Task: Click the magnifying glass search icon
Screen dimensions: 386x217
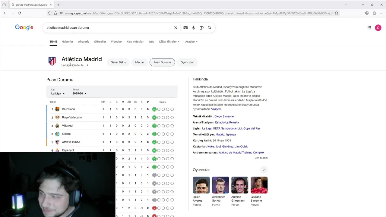Action: [x=210, y=28]
